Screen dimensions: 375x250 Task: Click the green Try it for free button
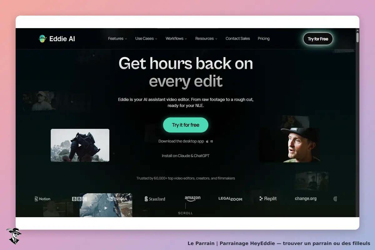tap(186, 125)
